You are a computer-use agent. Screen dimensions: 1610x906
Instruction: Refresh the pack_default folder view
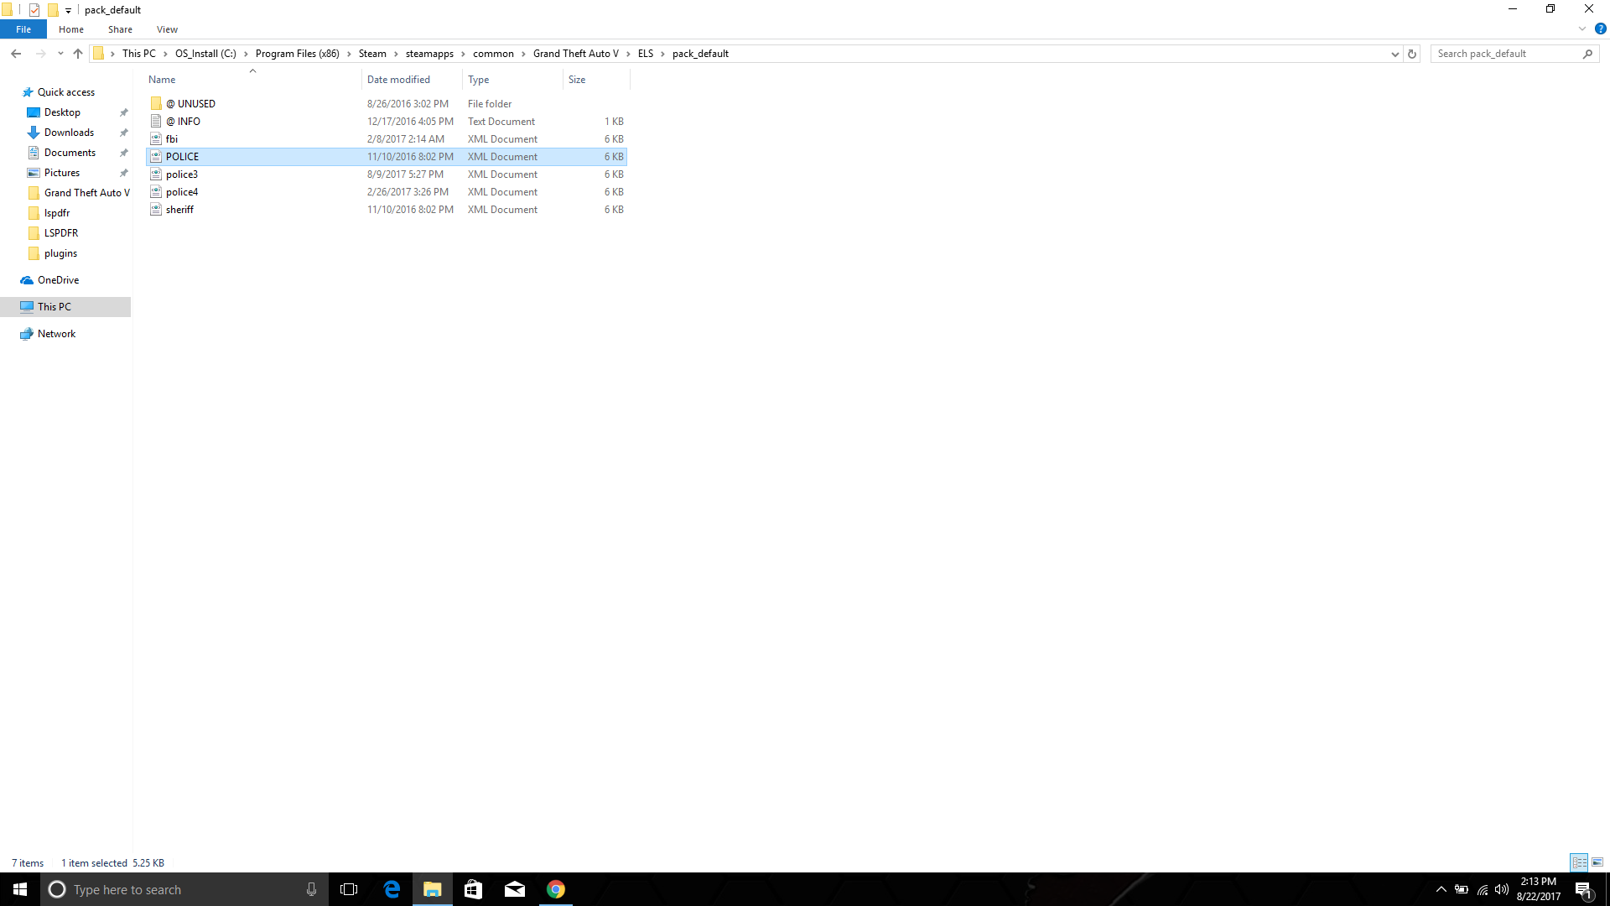[x=1412, y=54]
